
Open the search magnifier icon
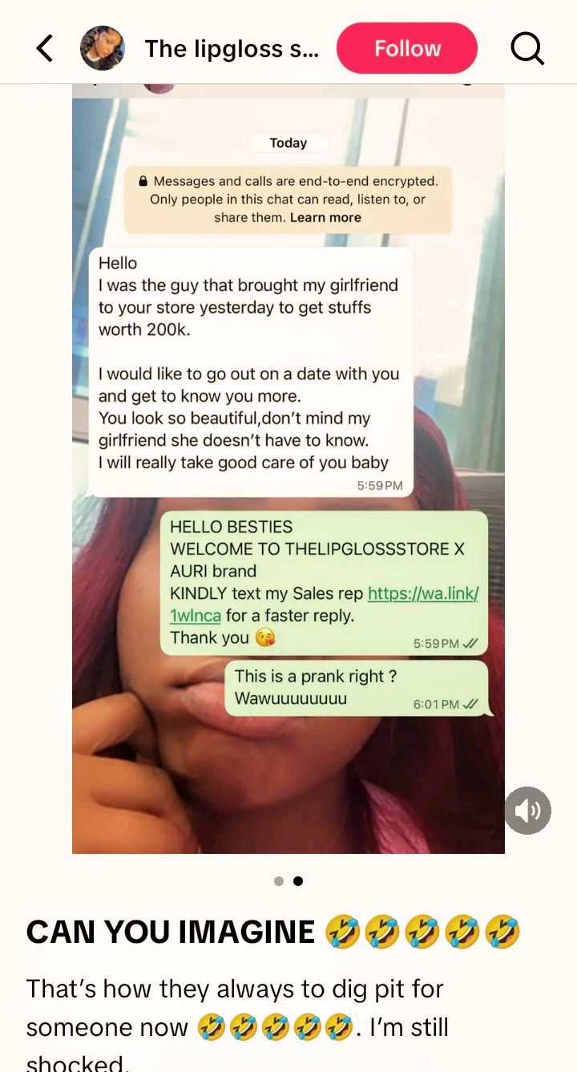[x=527, y=49]
